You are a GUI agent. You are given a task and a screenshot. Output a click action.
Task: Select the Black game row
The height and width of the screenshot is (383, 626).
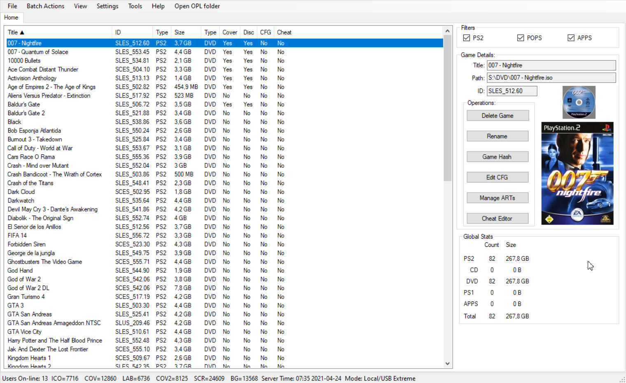coord(224,122)
